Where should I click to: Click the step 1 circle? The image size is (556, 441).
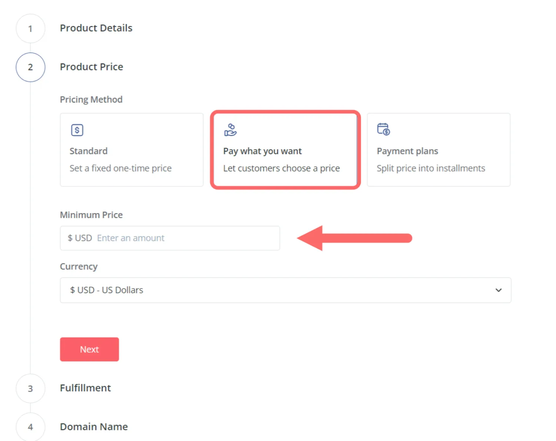click(x=30, y=29)
